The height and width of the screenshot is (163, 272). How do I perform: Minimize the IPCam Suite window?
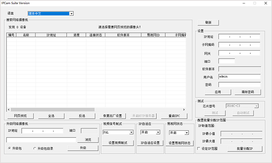click(x=244, y=3)
